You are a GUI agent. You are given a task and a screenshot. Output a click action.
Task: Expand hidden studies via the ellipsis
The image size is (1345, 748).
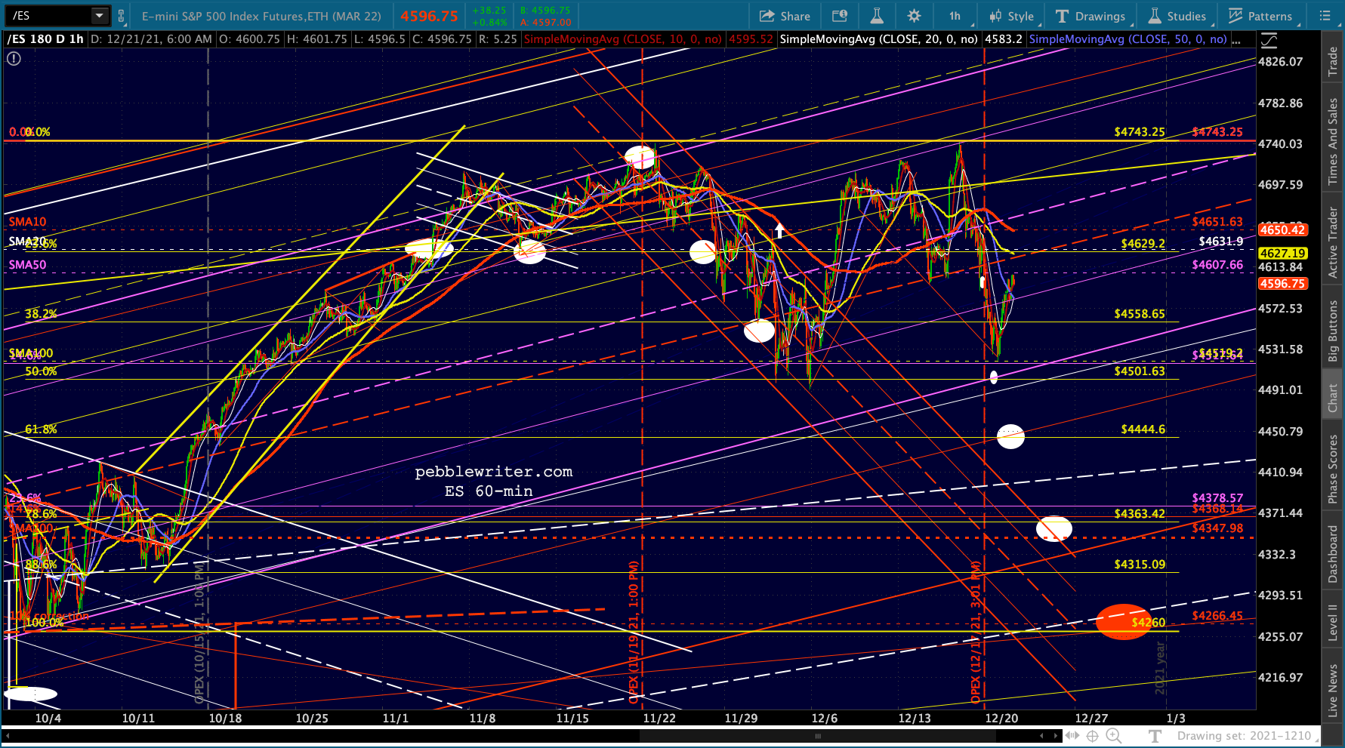1236,39
